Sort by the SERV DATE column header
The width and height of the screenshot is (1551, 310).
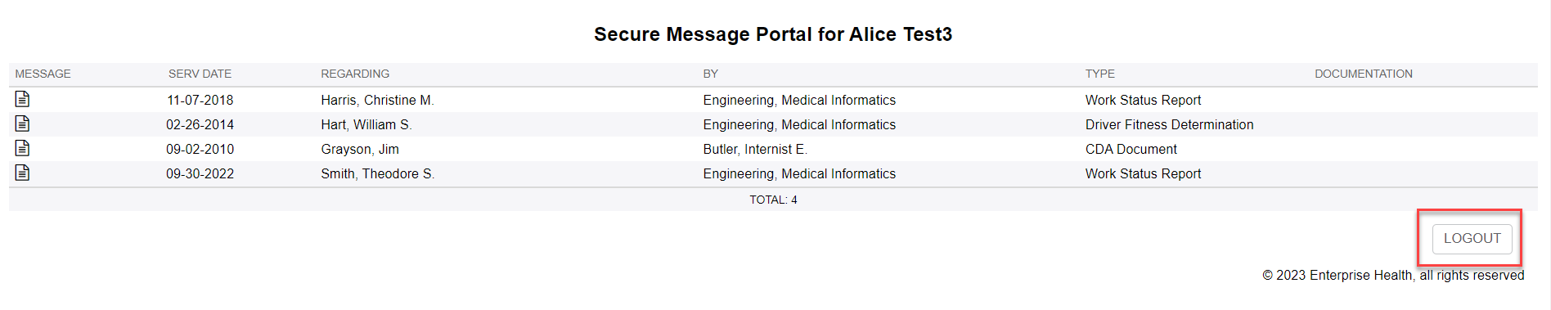tap(200, 74)
